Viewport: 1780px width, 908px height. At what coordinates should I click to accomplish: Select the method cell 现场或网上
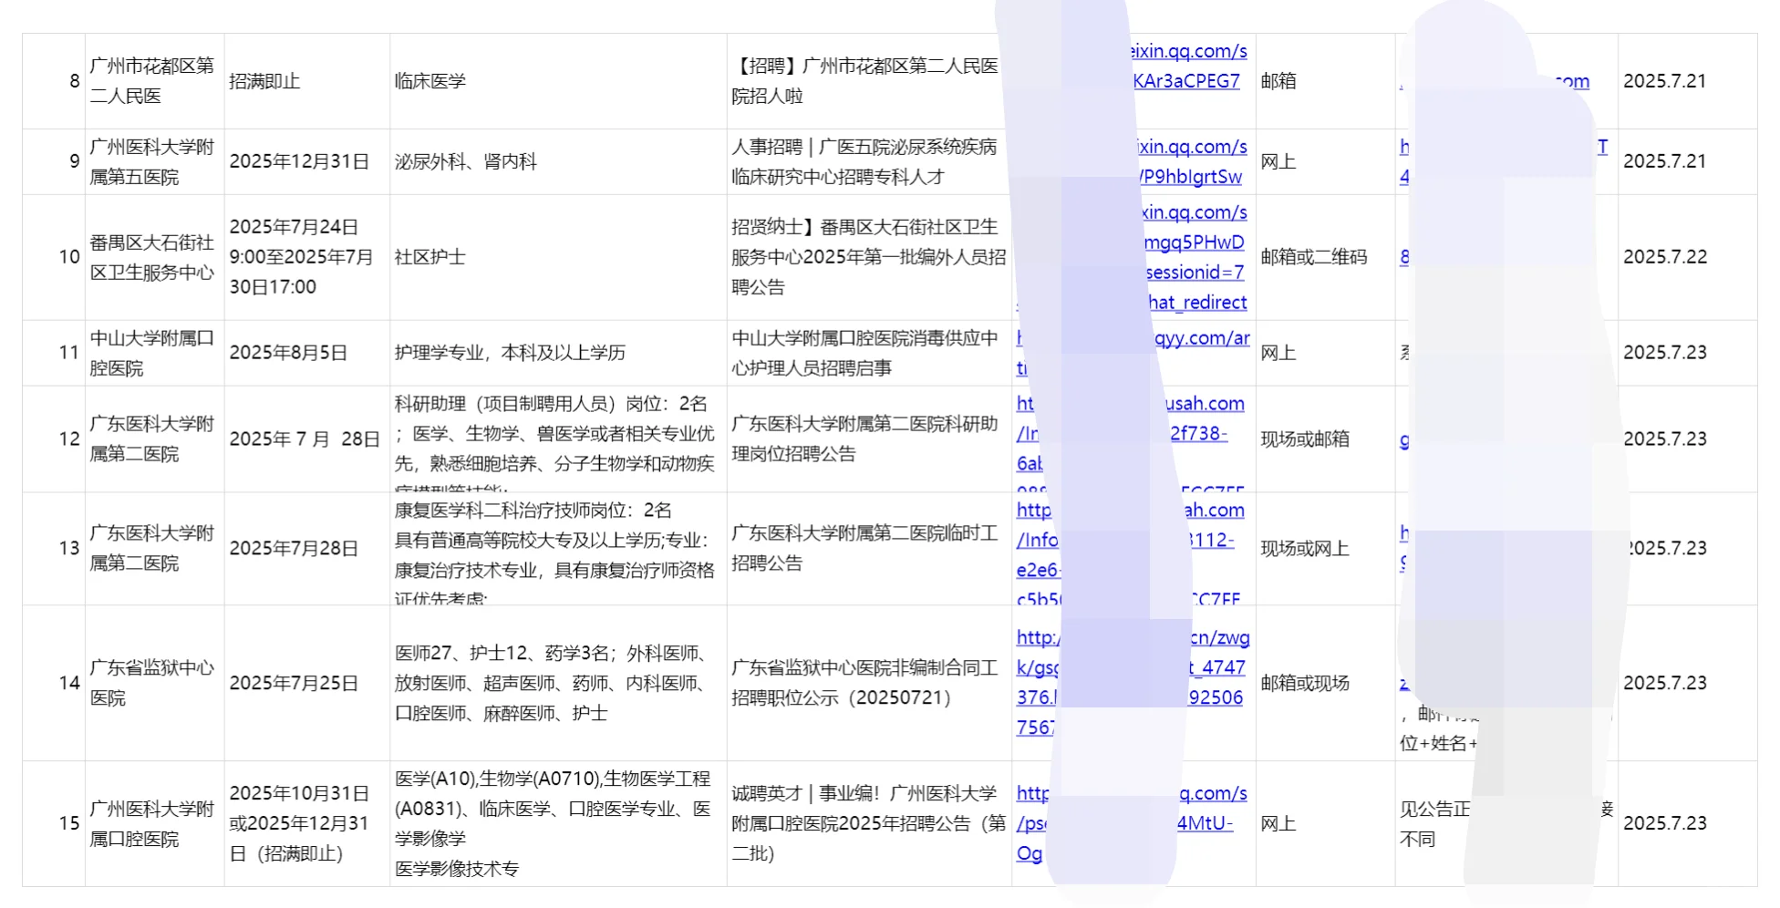pos(1325,548)
